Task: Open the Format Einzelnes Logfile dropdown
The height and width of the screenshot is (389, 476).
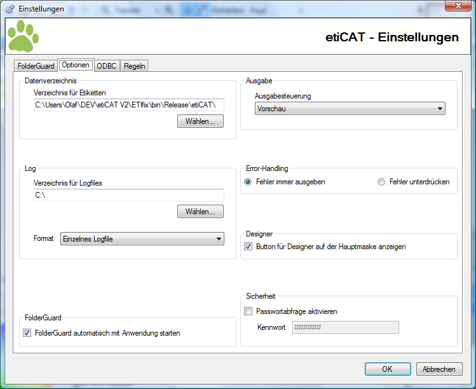Action: coord(142,239)
